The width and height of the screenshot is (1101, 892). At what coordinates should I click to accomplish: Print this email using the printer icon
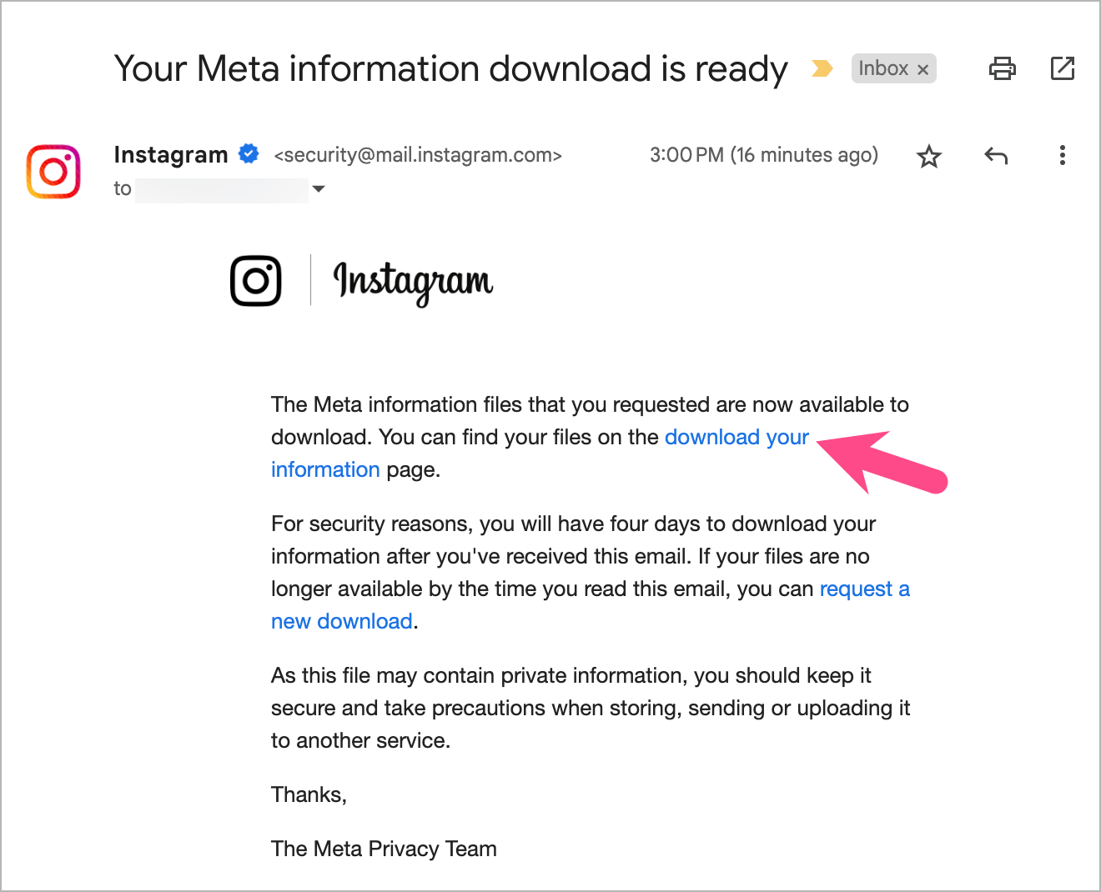[x=1002, y=68]
